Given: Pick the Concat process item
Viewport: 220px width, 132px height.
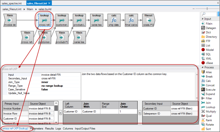Looking at the screenshot, I should [208, 85].
